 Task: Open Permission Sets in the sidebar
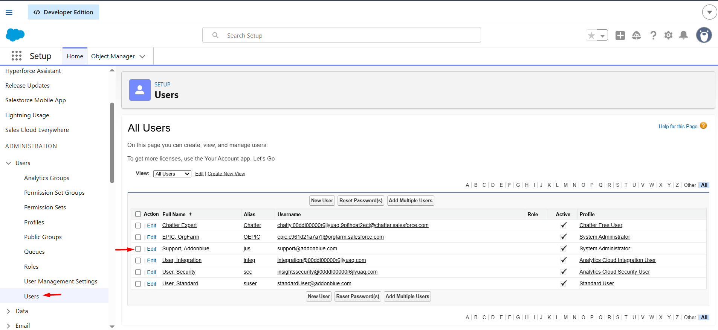tap(45, 207)
